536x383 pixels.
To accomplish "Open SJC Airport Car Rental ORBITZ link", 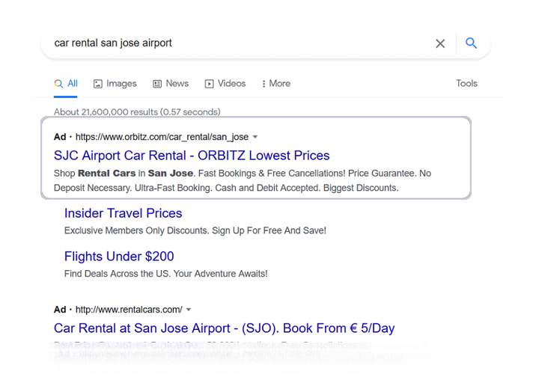I will coord(192,156).
